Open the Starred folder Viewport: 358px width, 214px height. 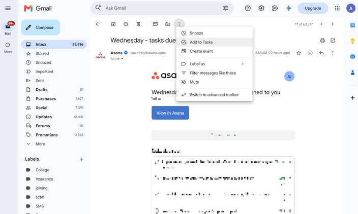[54, 54]
